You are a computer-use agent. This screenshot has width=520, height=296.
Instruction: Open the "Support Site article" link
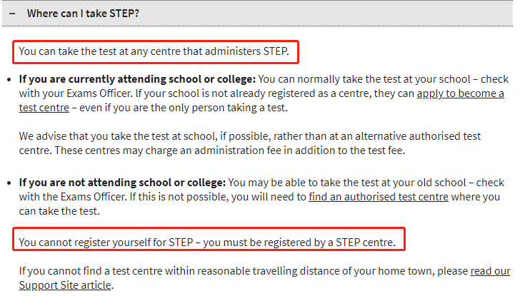pos(65,285)
